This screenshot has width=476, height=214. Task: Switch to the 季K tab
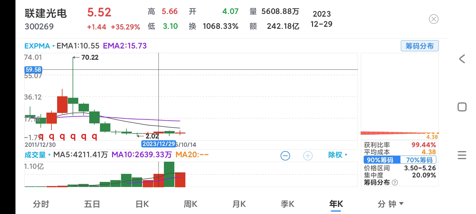tap(287, 204)
